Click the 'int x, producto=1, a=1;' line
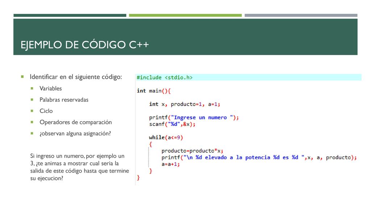 (184, 104)
